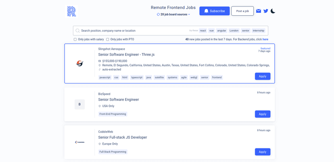The width and height of the screenshot is (334, 162).
Task: Try the react search suggestion
Action: 203,31
